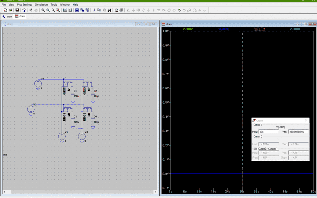Click the Cursor 1 Vert value field
Image resolution: width=317 pixels, height=198 pixels.
298,131
